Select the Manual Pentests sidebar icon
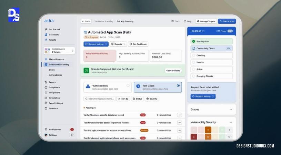Image resolution: width=281 pixels, height=155 pixels. point(46,59)
